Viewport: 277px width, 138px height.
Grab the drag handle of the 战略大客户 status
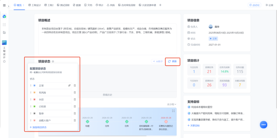click(x=31, y=121)
